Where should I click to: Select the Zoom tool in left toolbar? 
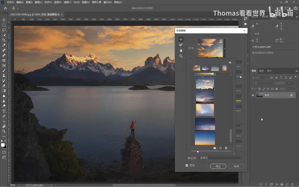(x=4, y=131)
